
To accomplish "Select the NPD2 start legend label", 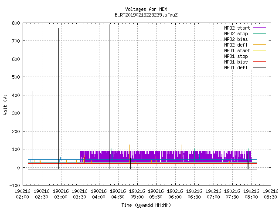I will (x=237, y=28).
